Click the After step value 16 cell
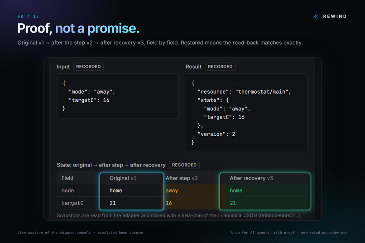 (192, 203)
